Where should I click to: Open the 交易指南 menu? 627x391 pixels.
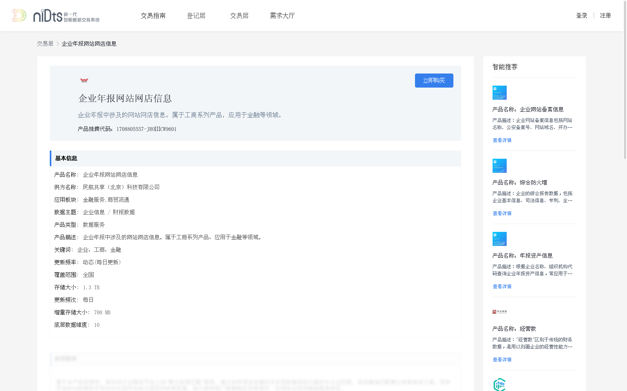[x=153, y=16]
